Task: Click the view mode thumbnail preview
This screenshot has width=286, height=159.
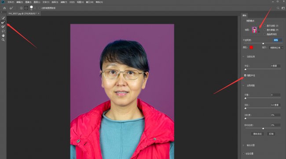Action: coord(254,30)
